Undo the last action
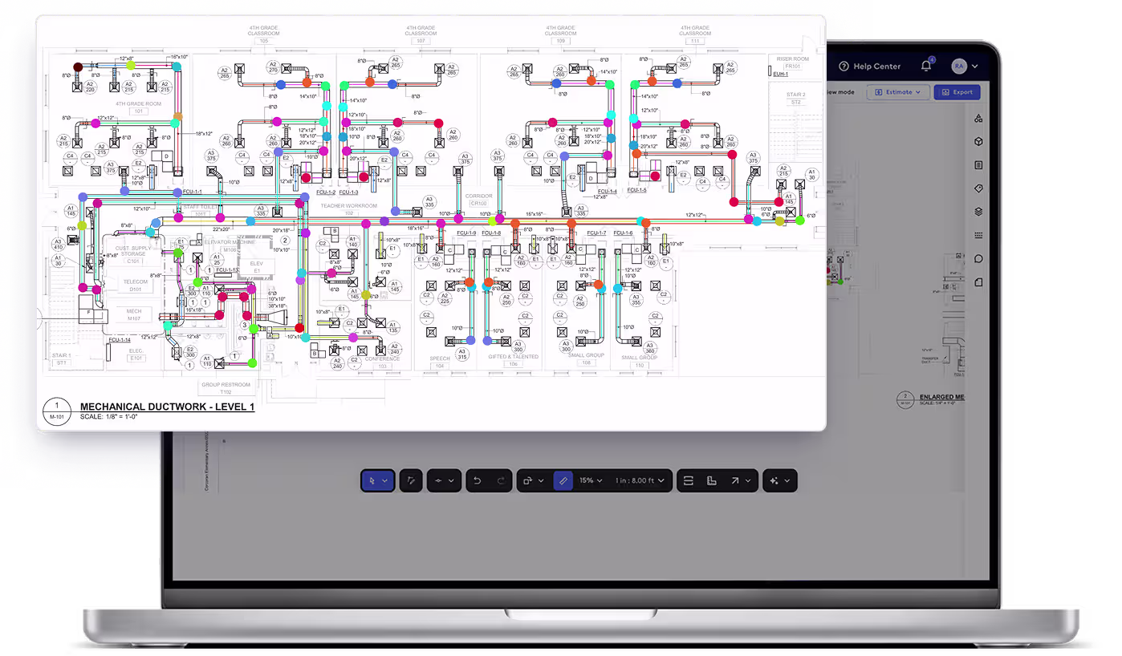 [x=477, y=480]
